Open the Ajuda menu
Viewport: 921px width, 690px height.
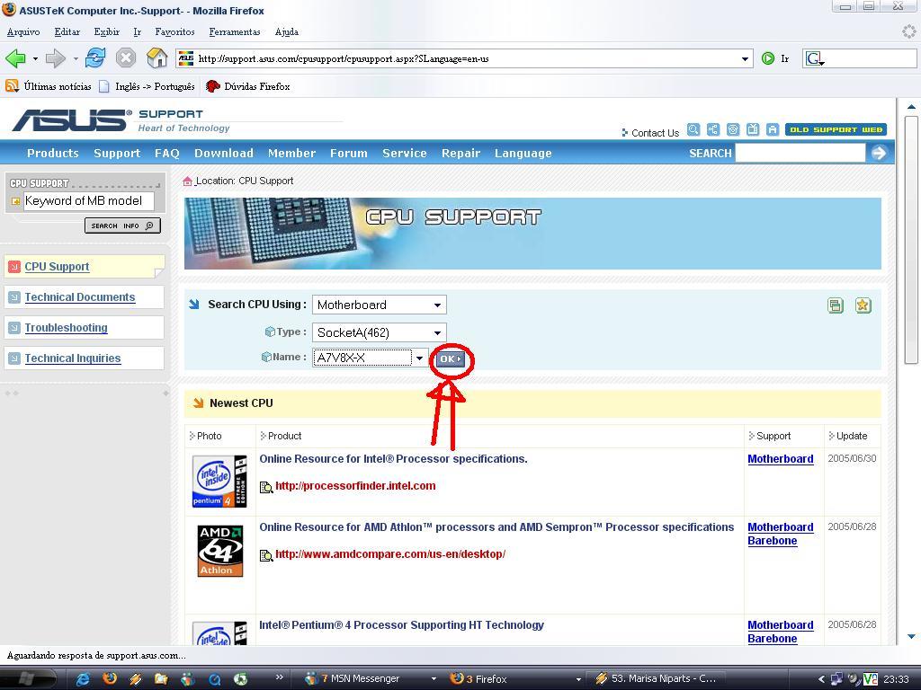click(287, 31)
